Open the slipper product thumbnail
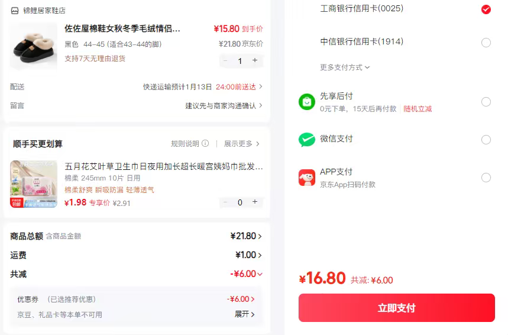This screenshot has height=335, width=508. [34, 46]
